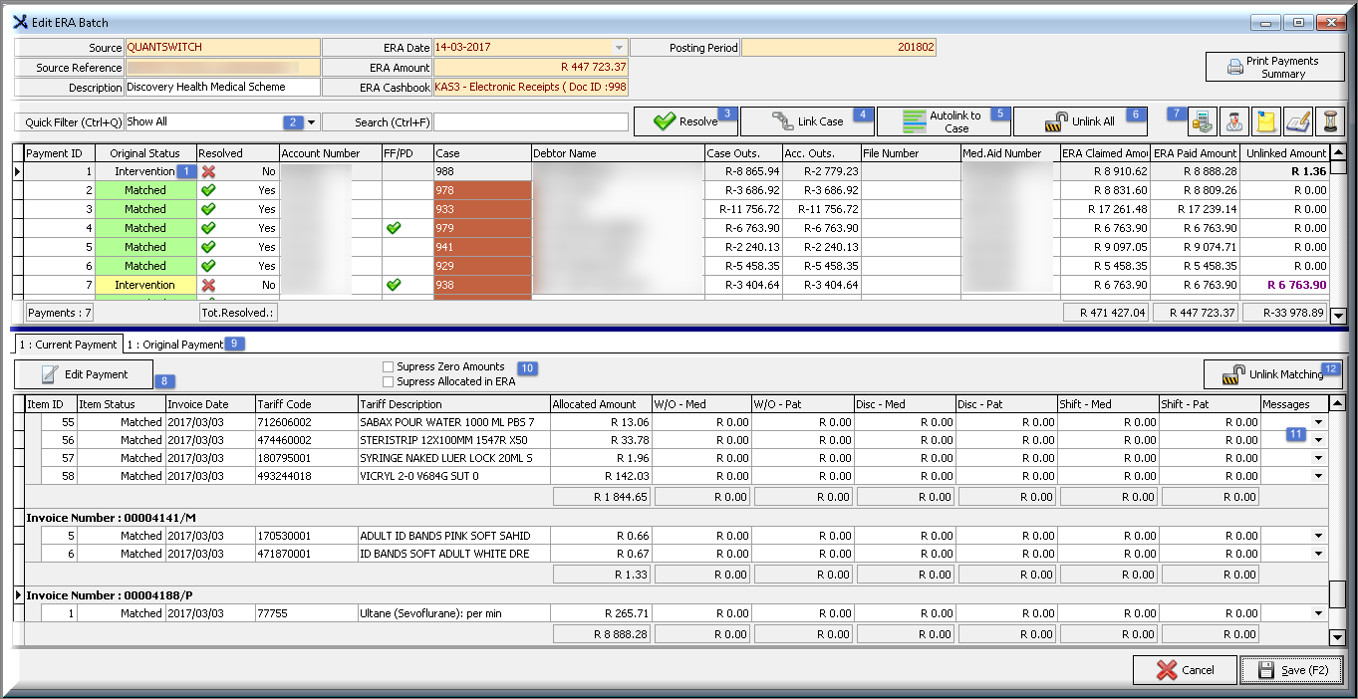Click the Save (F2) button
Viewport: 1358px width, 699px height.
tap(1291, 670)
